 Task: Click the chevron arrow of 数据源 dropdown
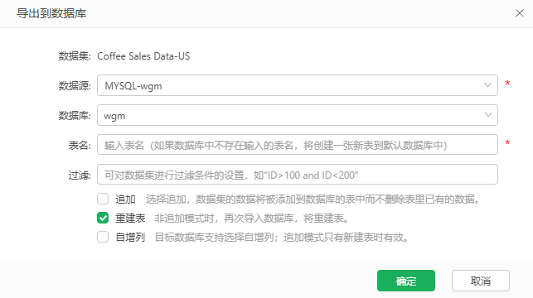(487, 85)
